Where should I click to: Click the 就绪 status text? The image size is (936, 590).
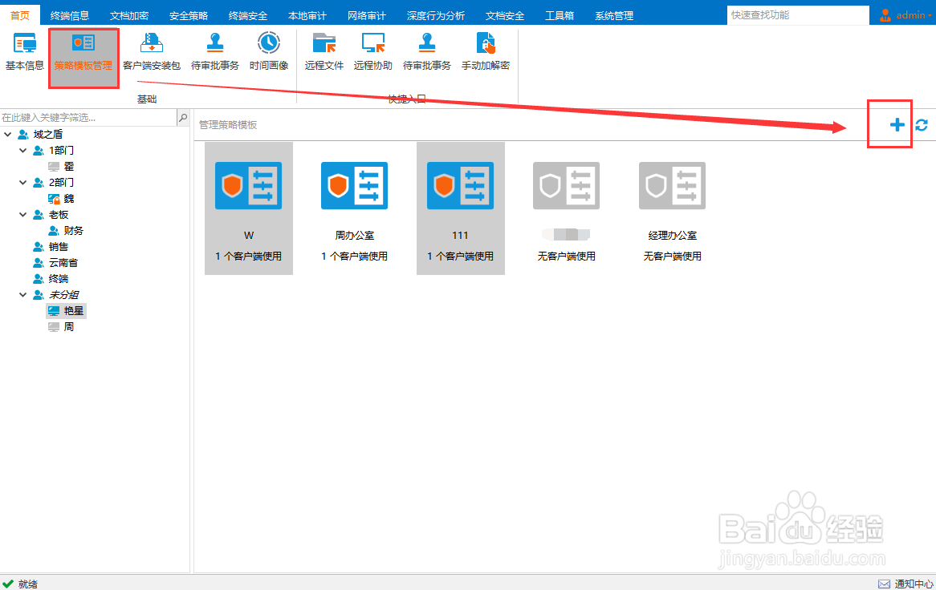tap(28, 584)
